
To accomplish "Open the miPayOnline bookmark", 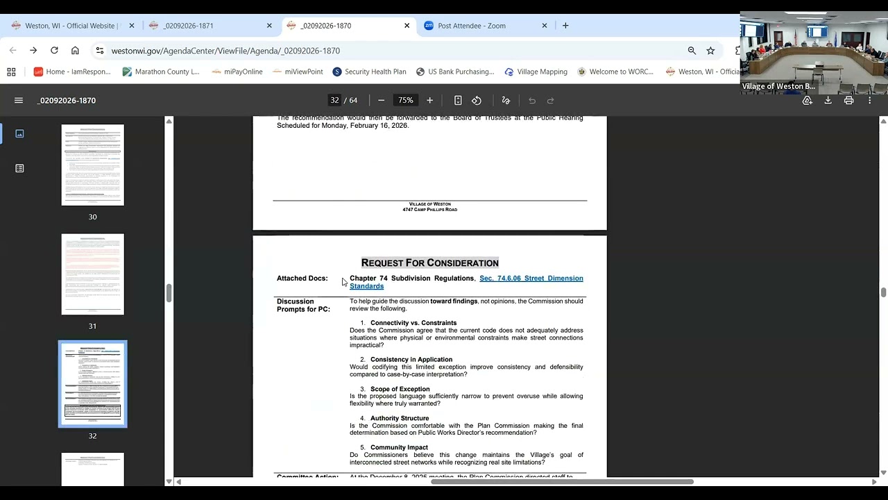I will [237, 72].
